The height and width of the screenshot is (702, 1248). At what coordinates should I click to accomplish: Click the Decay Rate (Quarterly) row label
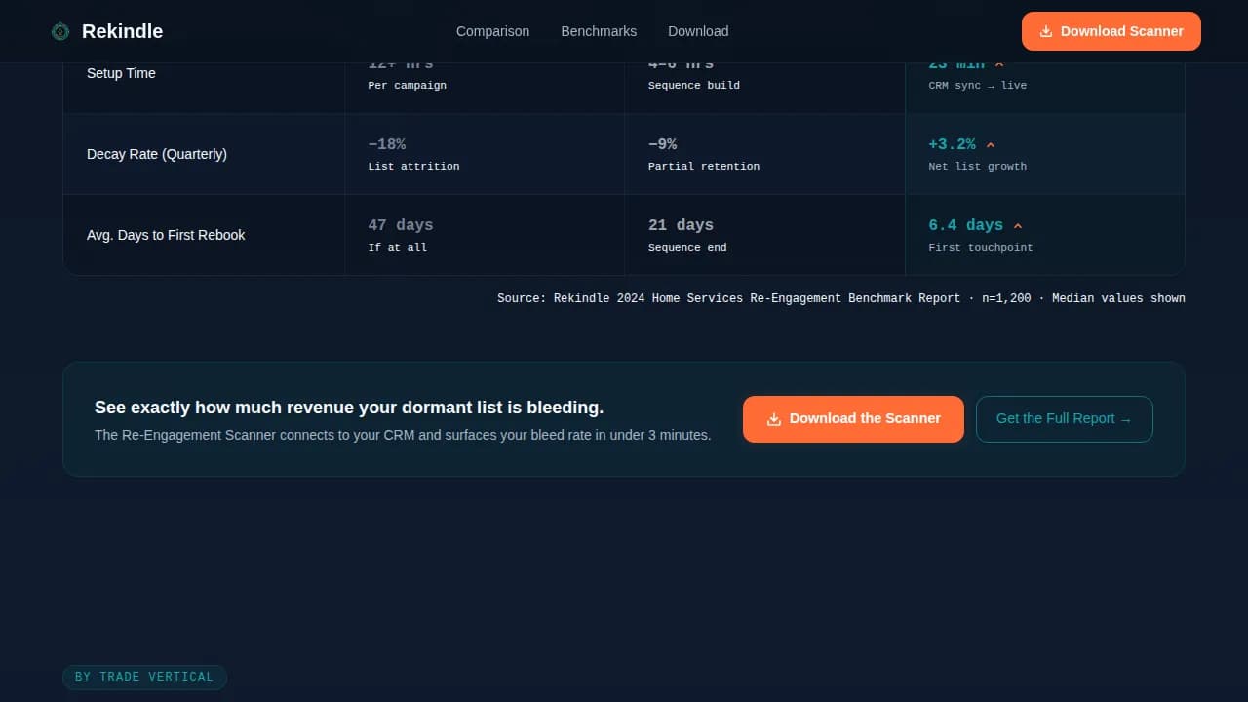(157, 154)
